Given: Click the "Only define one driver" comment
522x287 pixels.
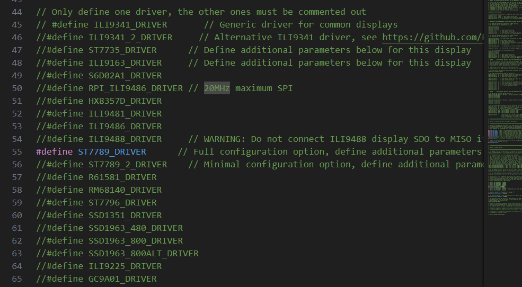Looking at the screenshot, I should click(x=201, y=12).
